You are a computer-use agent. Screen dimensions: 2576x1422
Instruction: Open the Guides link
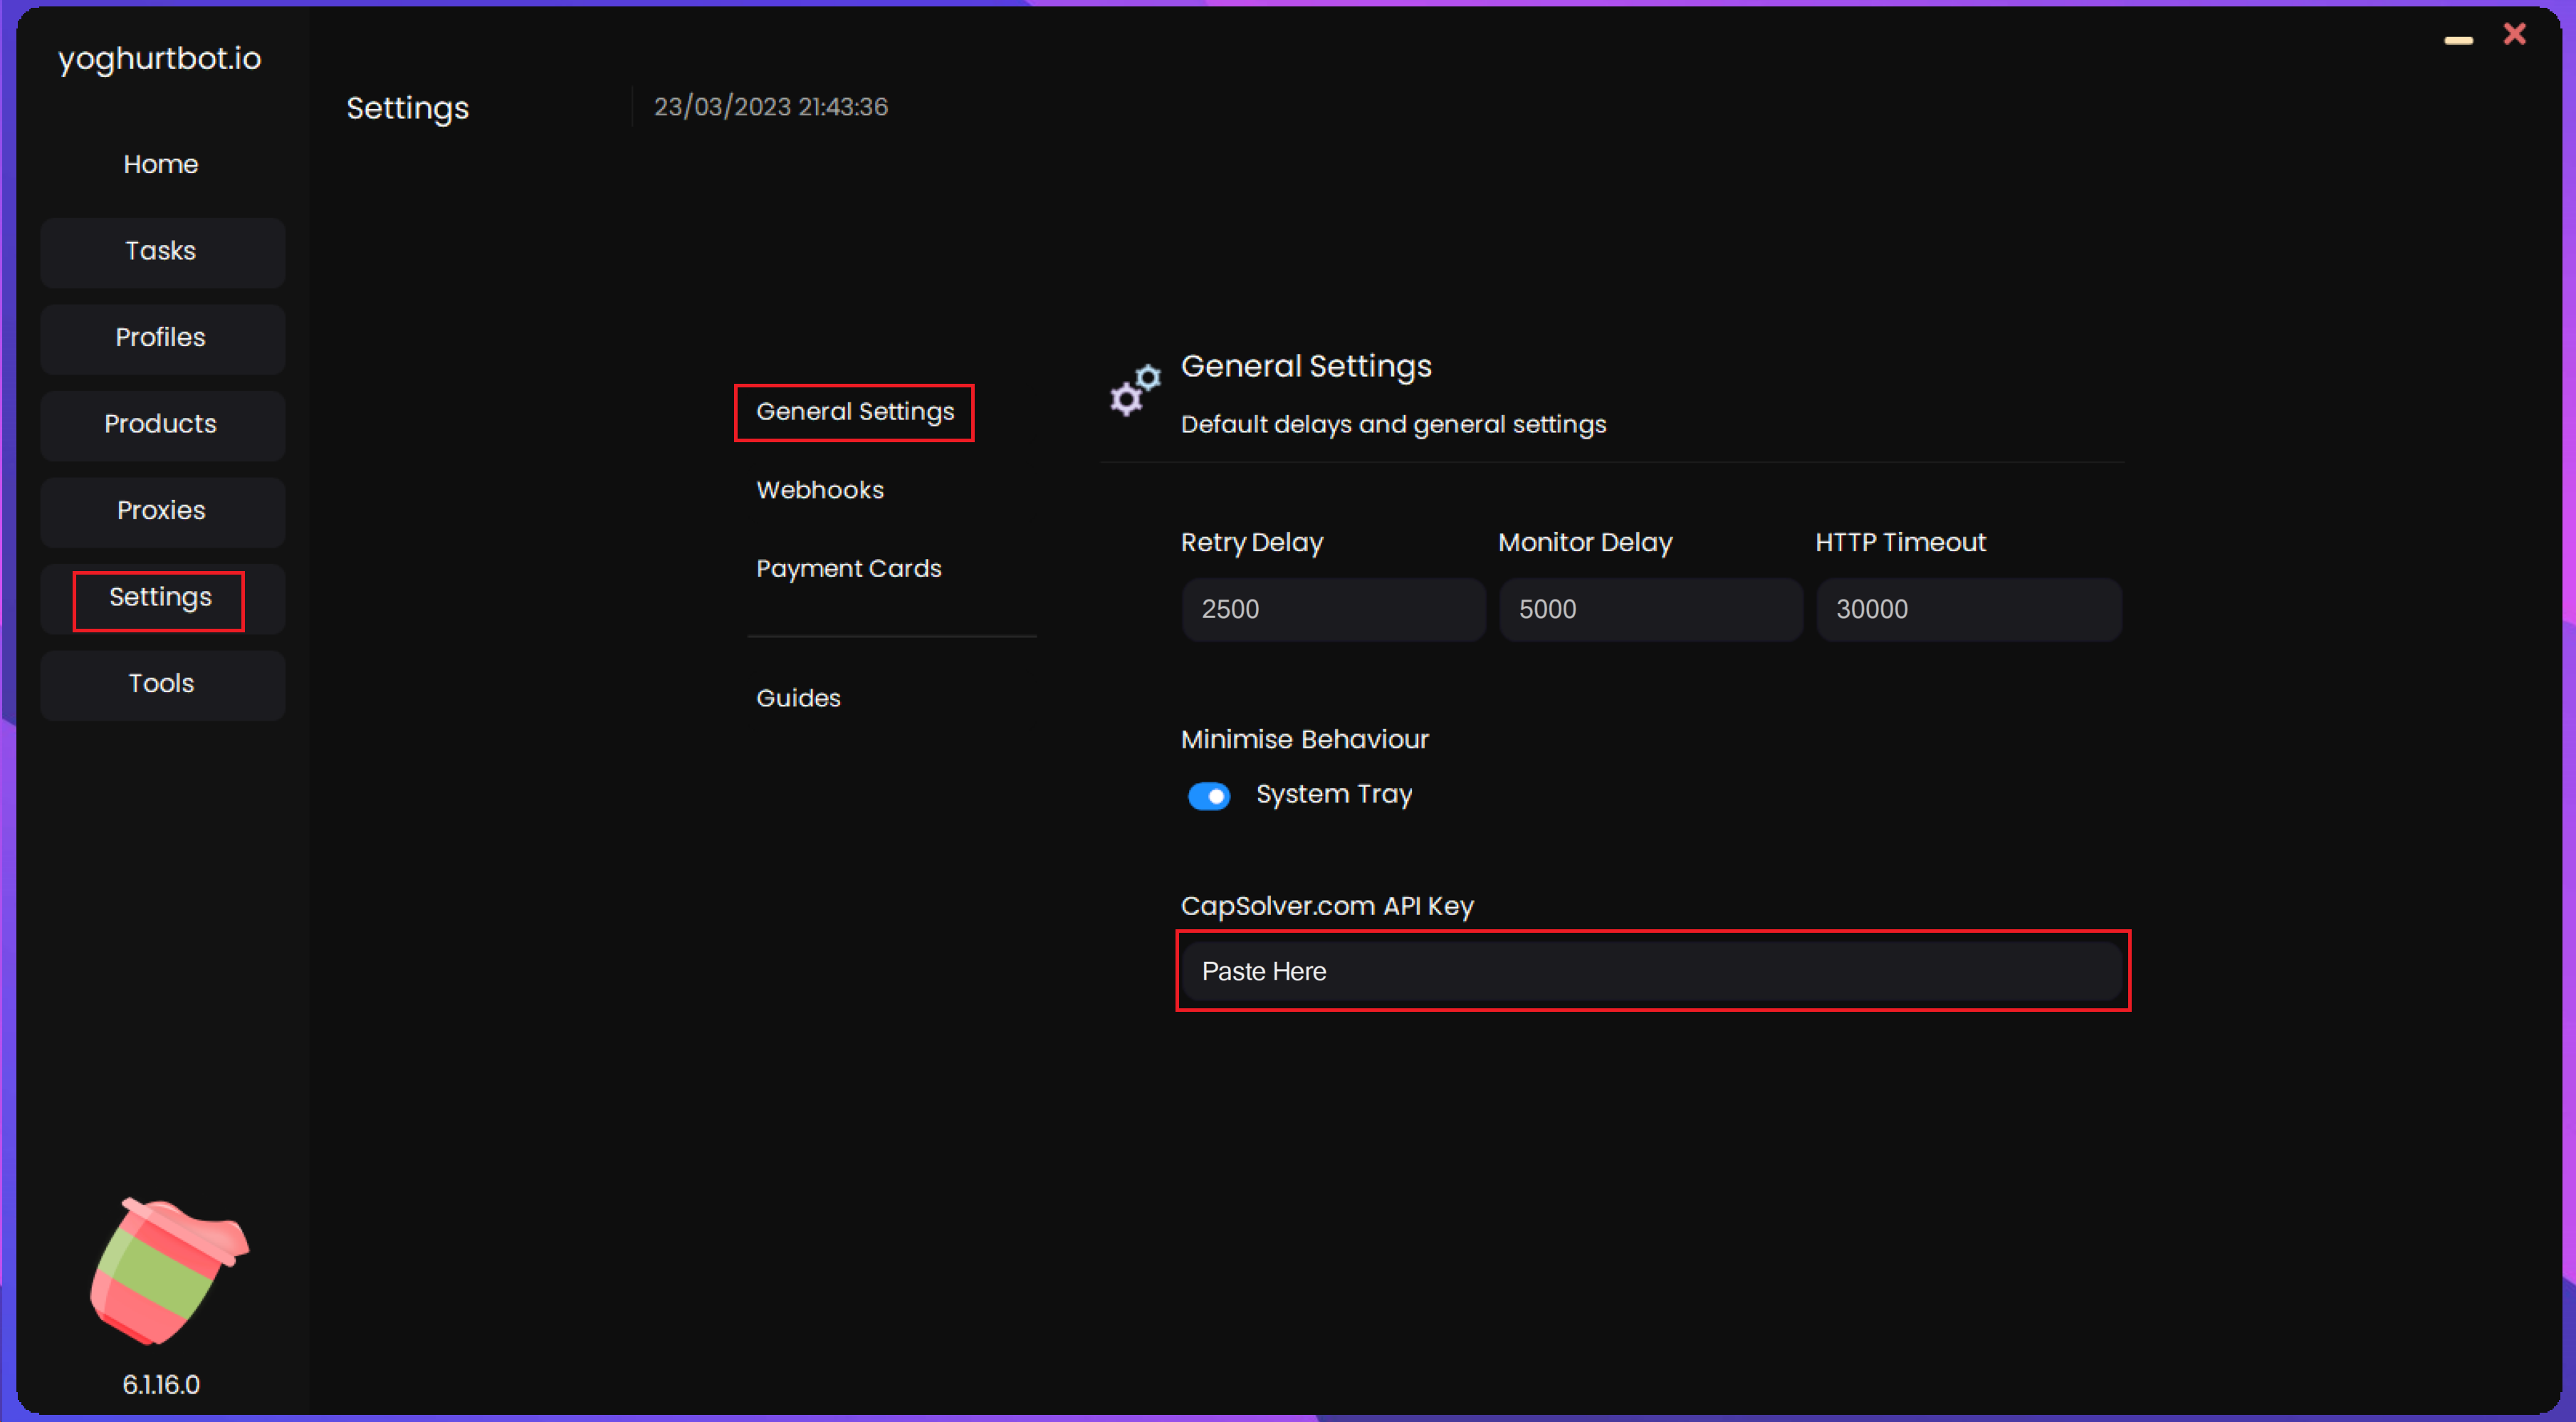point(798,698)
